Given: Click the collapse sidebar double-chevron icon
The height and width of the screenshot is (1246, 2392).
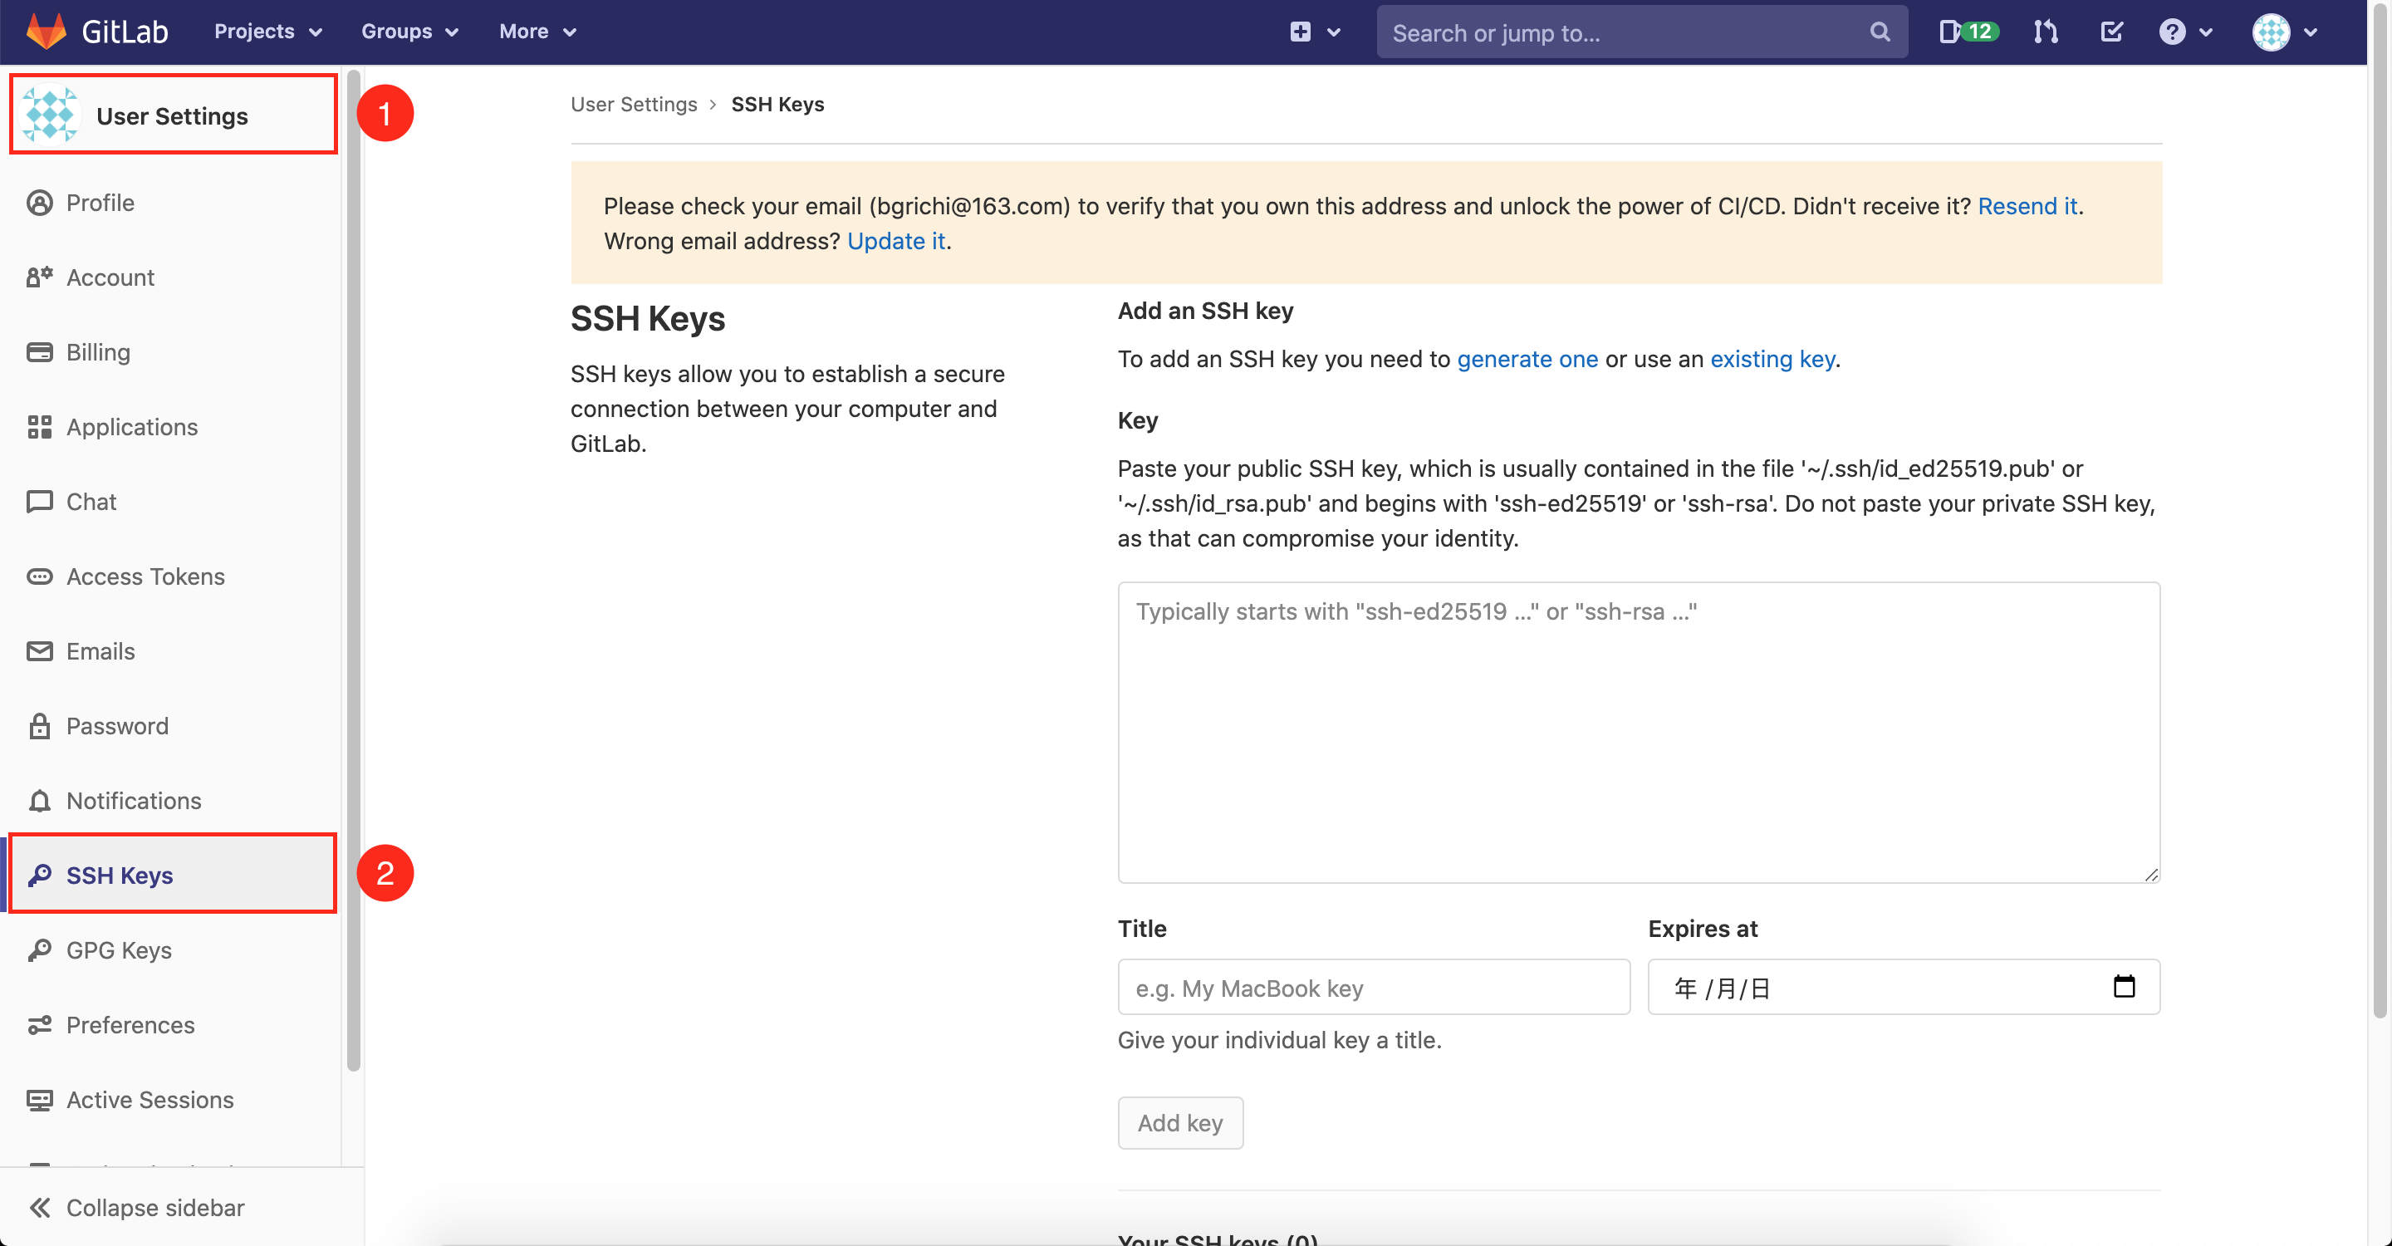Looking at the screenshot, I should [39, 1207].
